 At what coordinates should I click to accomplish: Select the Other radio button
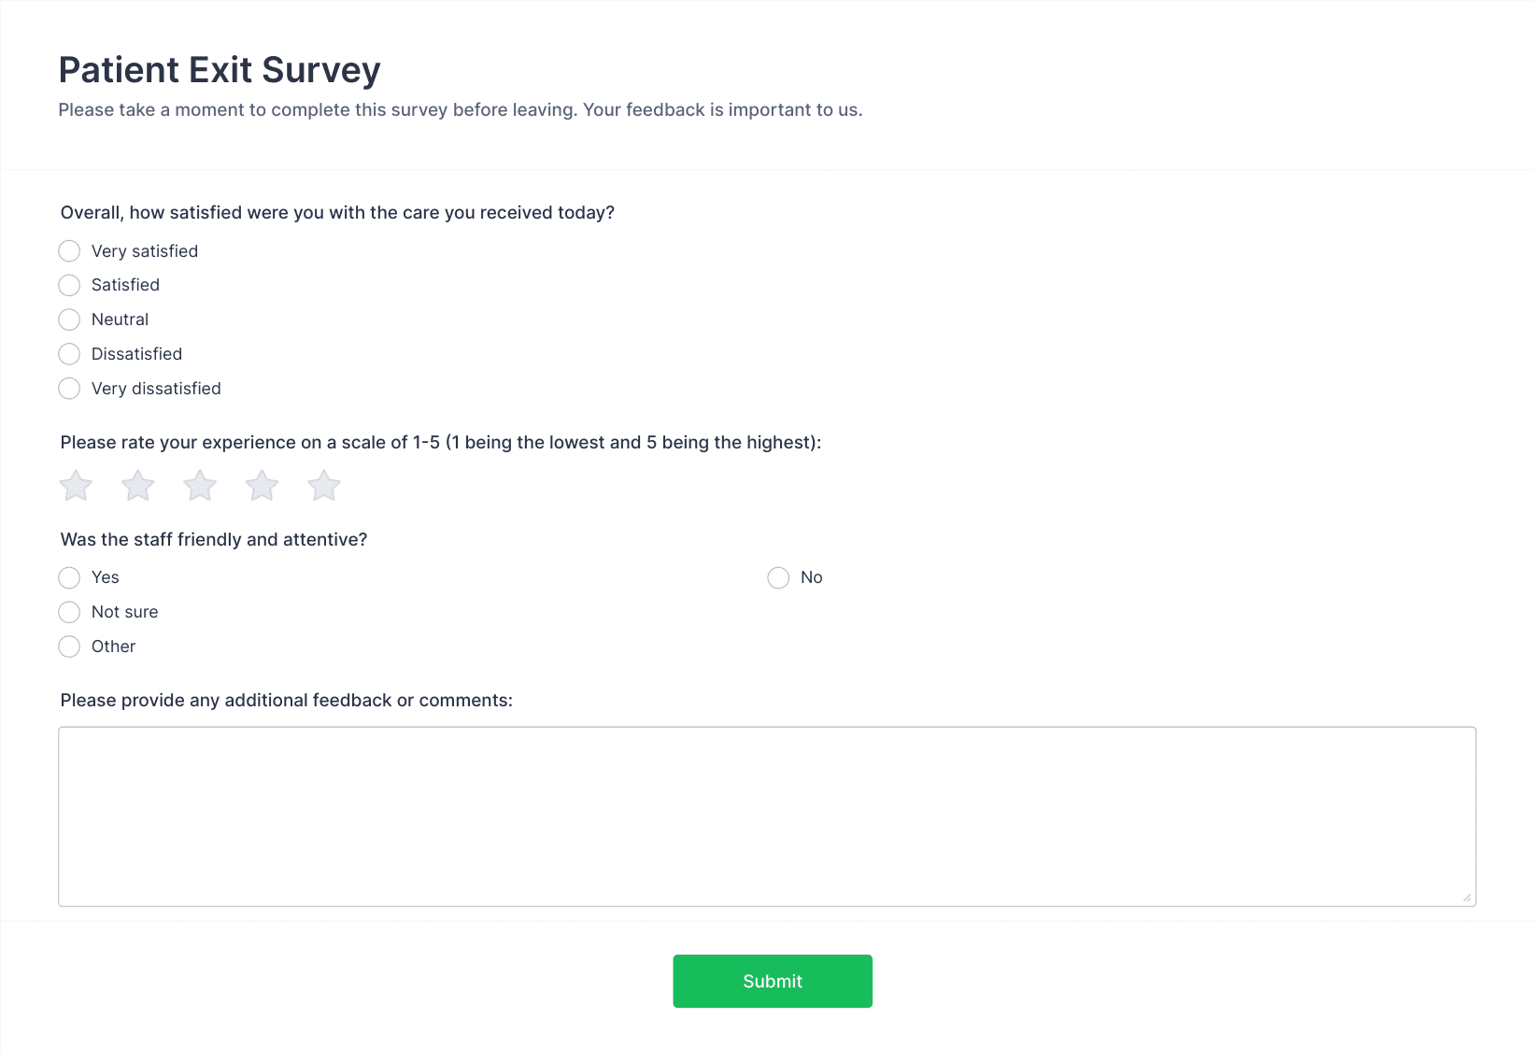[x=69, y=647]
